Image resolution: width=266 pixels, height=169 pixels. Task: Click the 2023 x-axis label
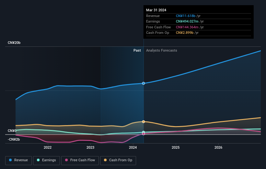[x=90, y=147]
